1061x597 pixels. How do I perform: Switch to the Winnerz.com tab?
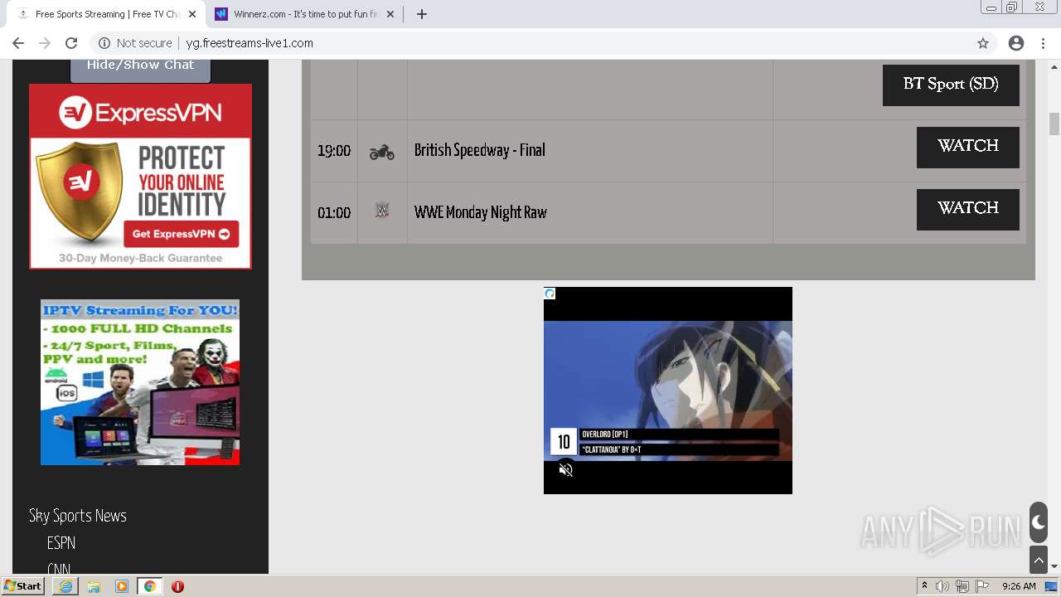point(305,14)
